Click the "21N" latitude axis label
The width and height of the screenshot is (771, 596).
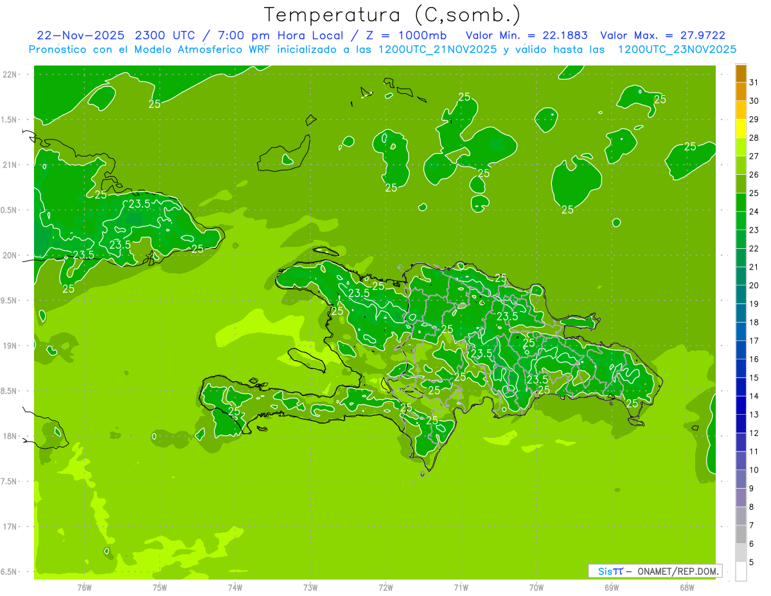pos(11,165)
